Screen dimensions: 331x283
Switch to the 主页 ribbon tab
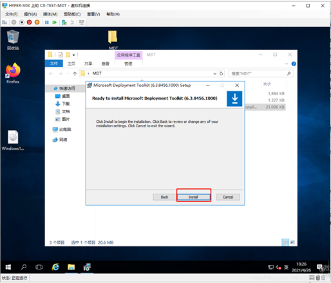(71, 64)
